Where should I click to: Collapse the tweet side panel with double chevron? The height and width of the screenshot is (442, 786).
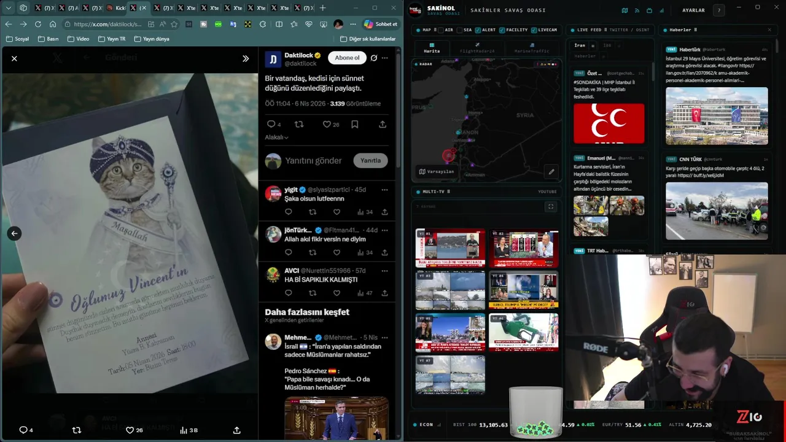(246, 58)
